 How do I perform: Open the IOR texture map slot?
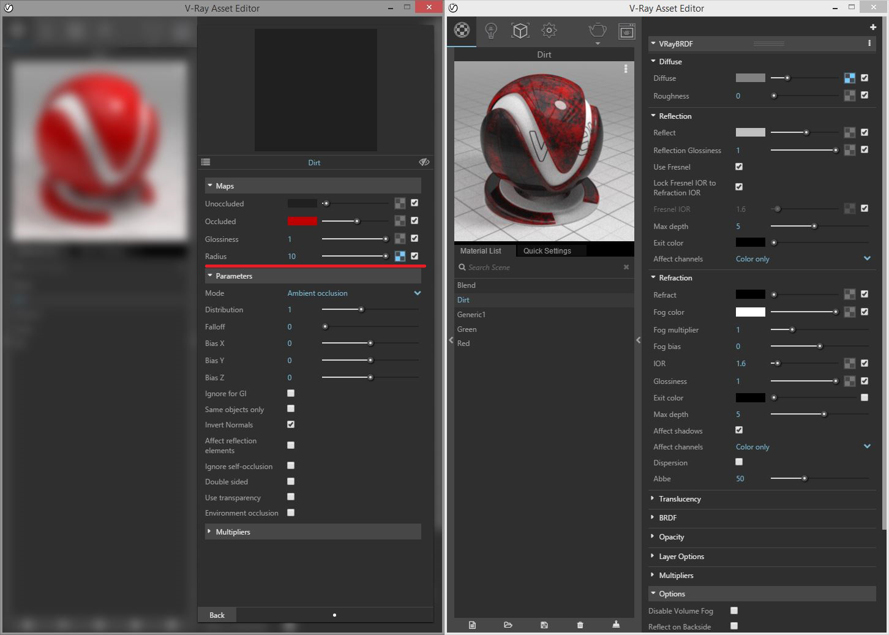850,363
